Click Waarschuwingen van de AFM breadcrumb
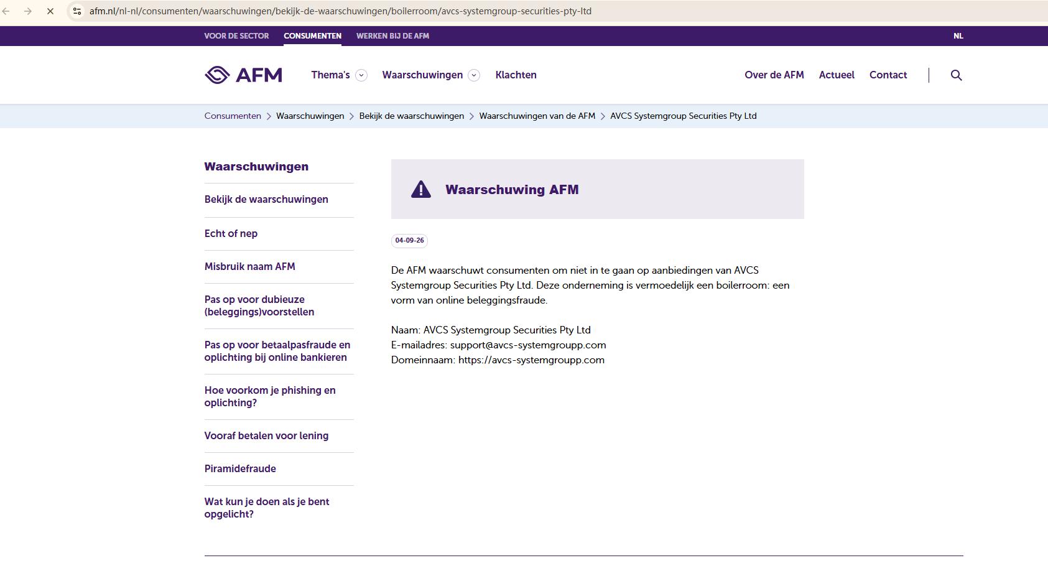The image size is (1048, 586). point(537,116)
